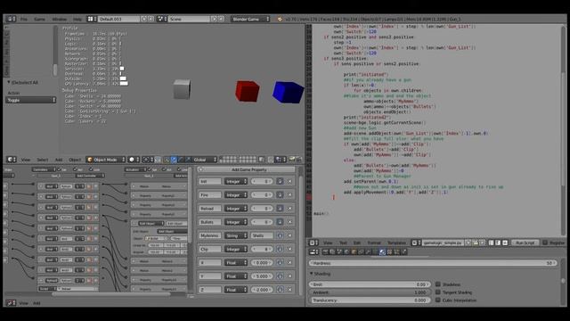Select the scale manipulator icon
Screen dimensions: 570x321
[x=188, y=160]
